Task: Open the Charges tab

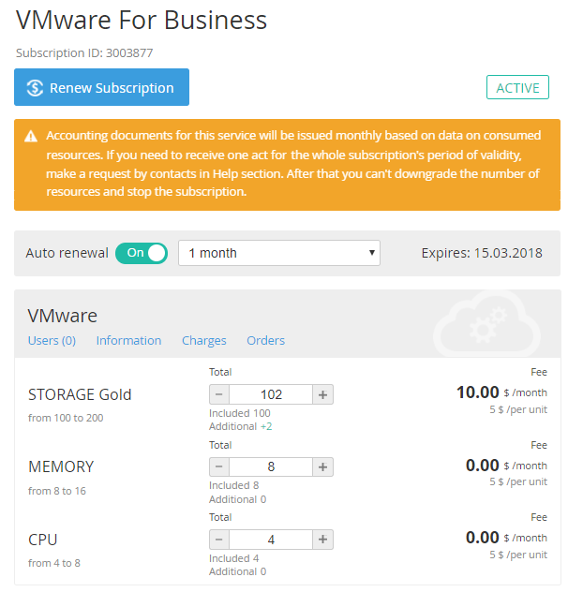Action: click(203, 340)
